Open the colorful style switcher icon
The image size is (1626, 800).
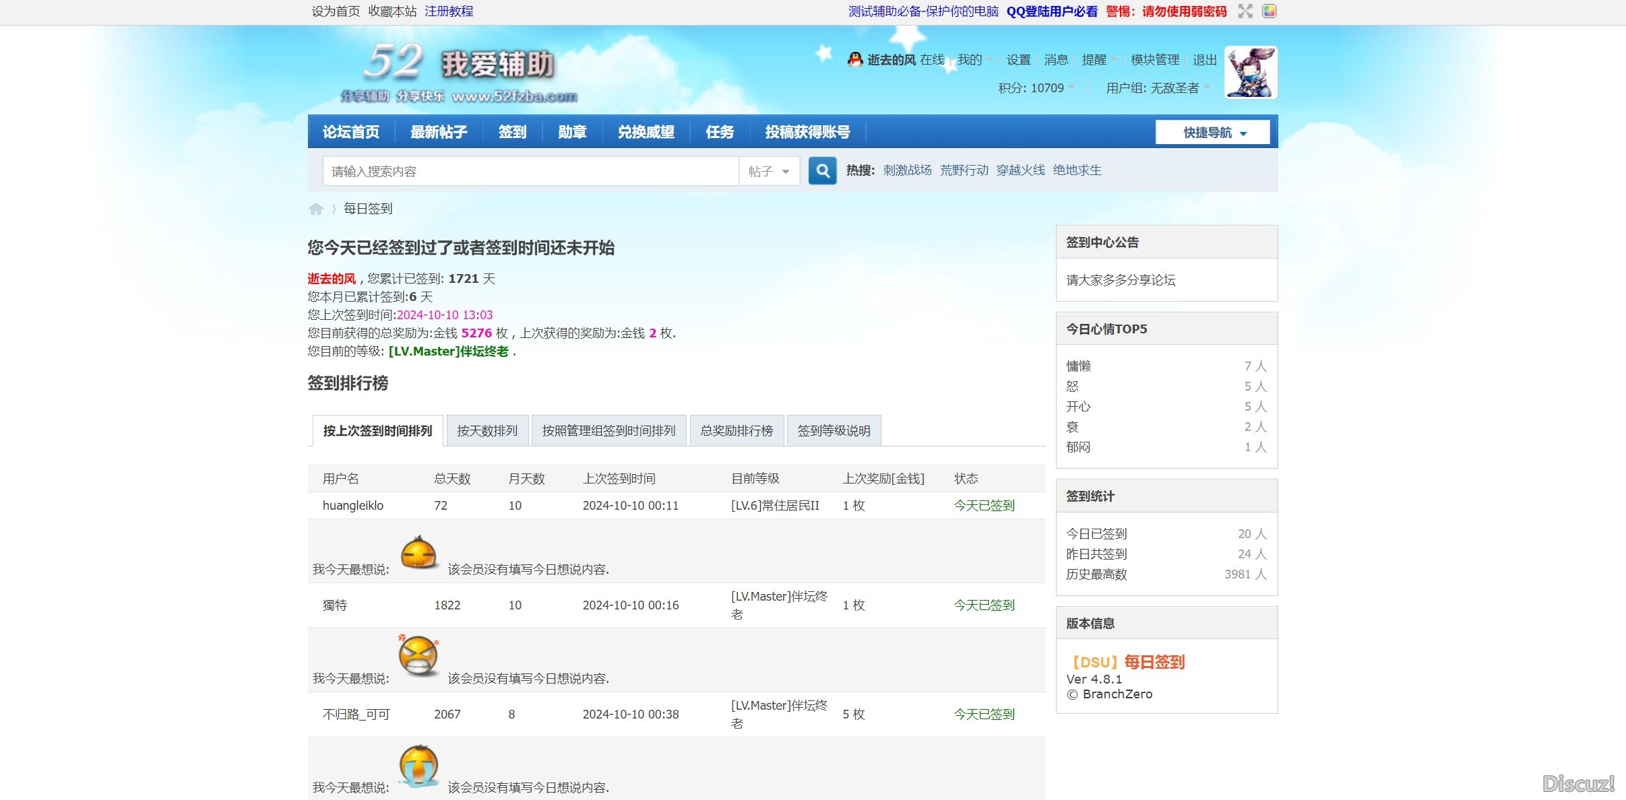coord(1269,11)
